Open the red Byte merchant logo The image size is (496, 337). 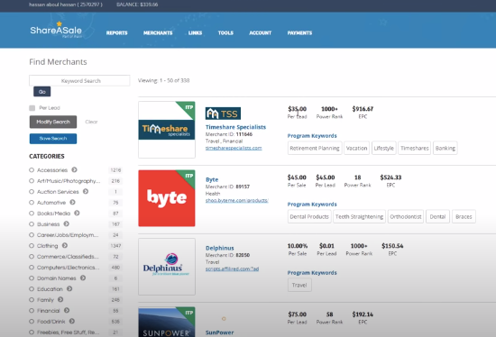(167, 198)
